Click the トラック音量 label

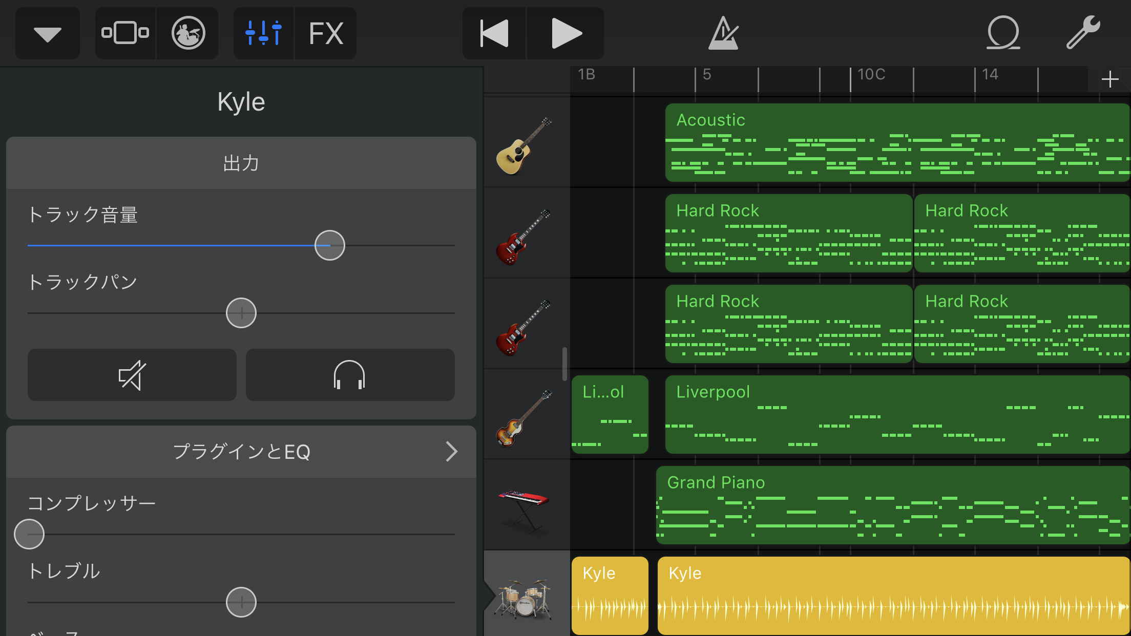pos(83,215)
